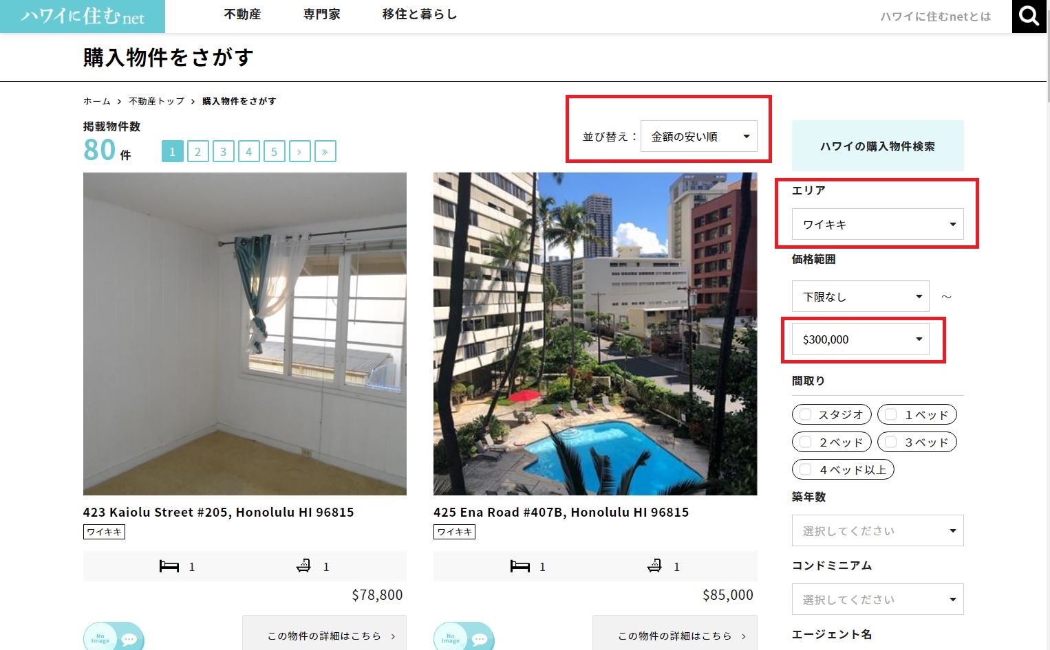Expand the エリア dropdown showing ワイキキ
The image size is (1050, 650).
pyautogui.click(x=877, y=224)
